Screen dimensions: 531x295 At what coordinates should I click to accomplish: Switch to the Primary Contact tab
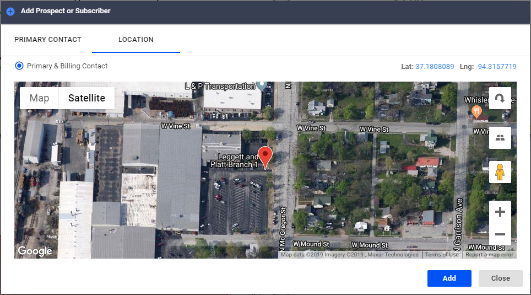click(x=48, y=40)
